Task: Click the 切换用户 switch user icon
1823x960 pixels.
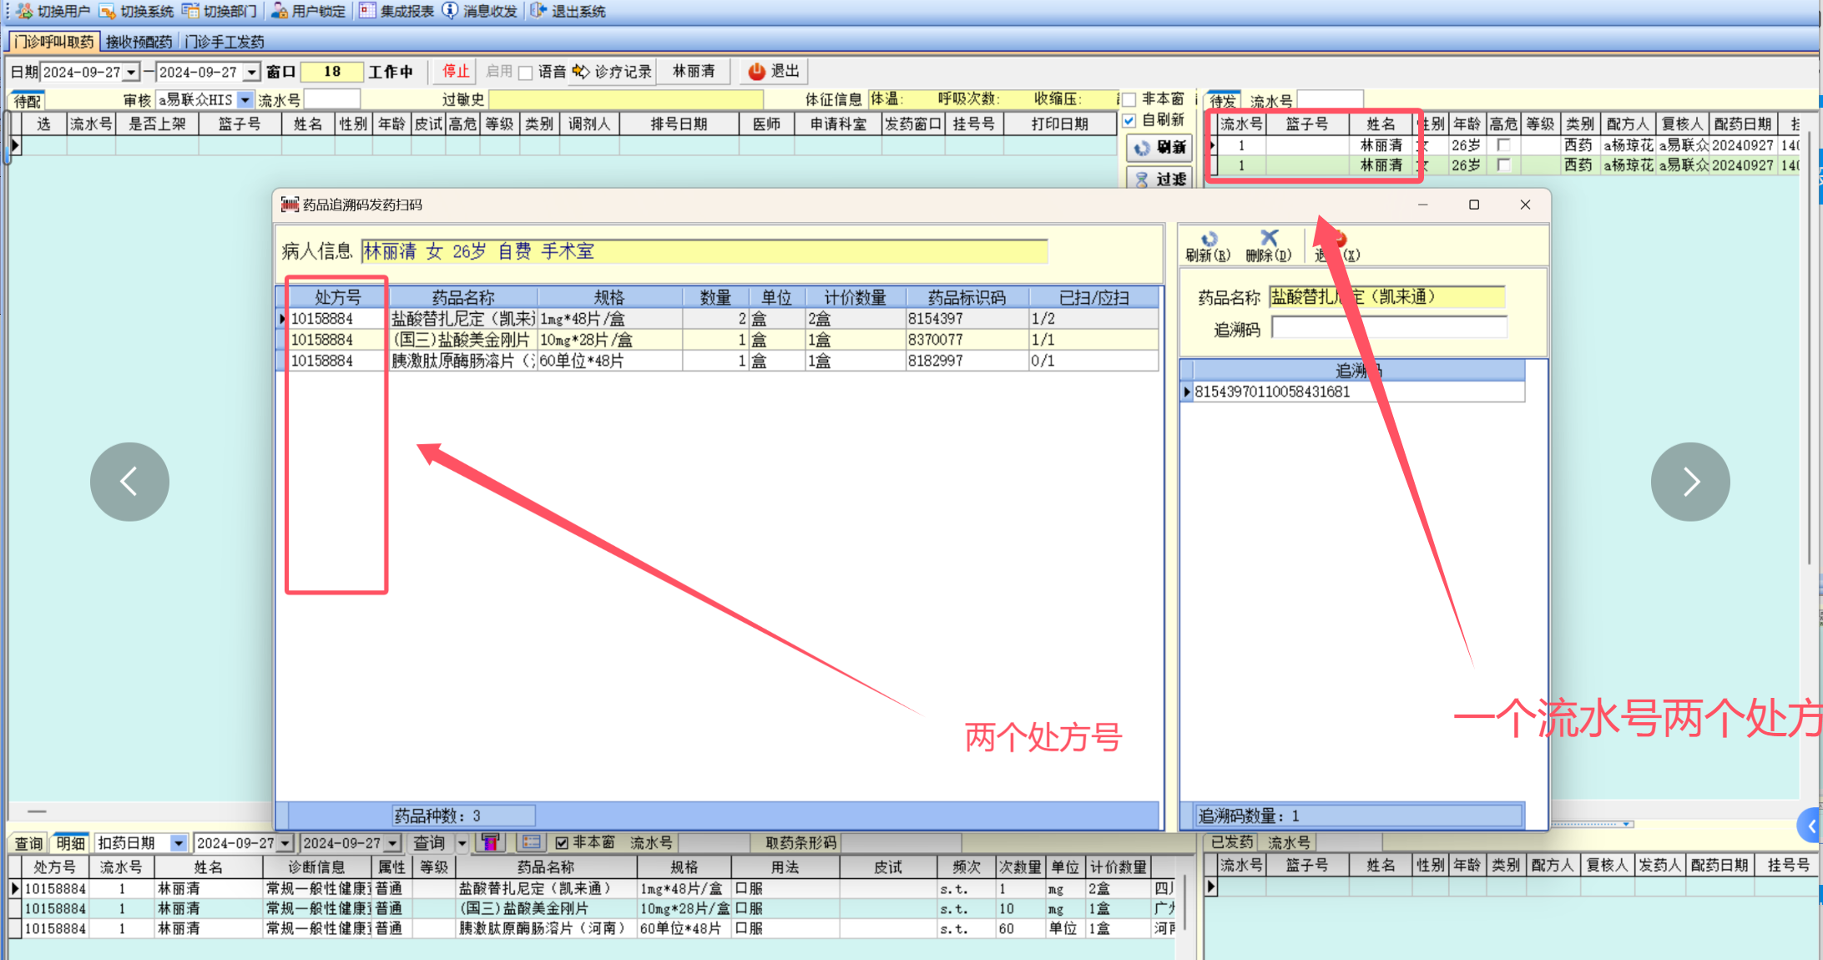Action: [x=24, y=11]
